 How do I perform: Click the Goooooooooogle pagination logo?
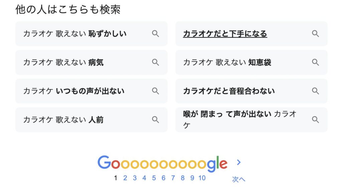pos(163,164)
